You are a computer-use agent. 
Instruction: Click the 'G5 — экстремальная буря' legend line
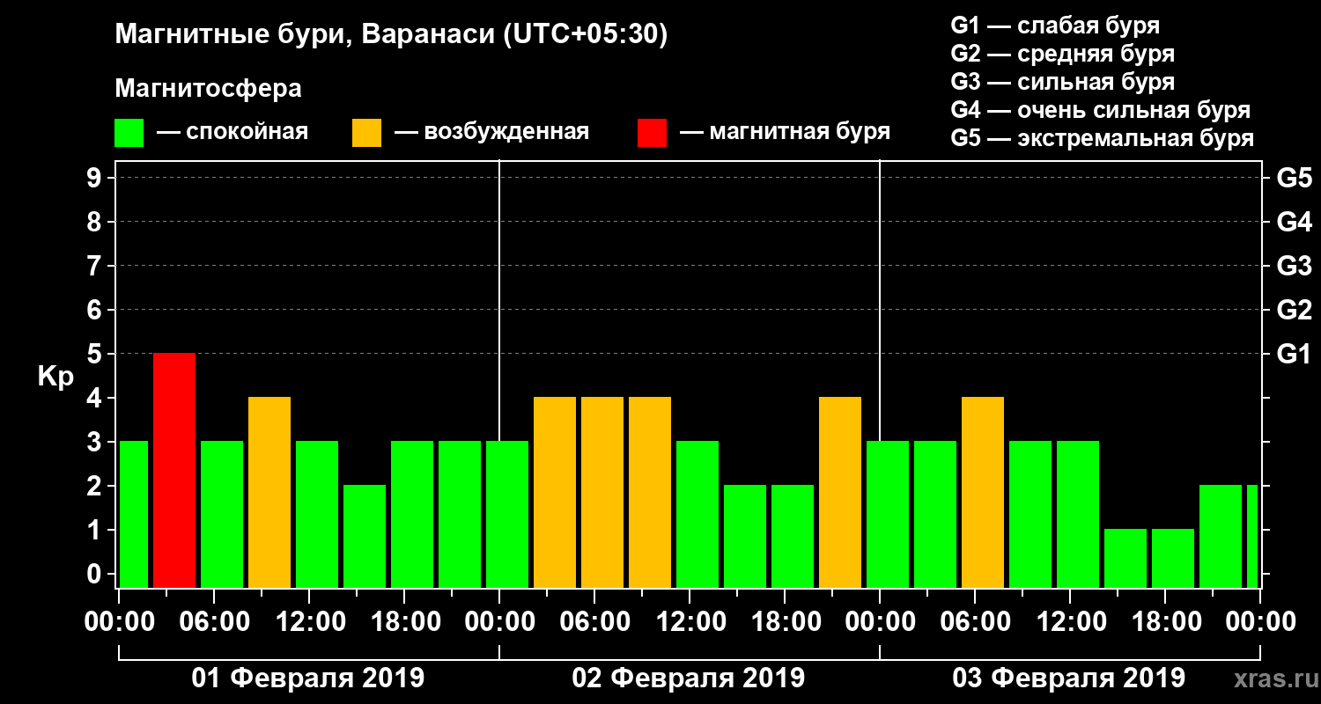pos(1102,138)
